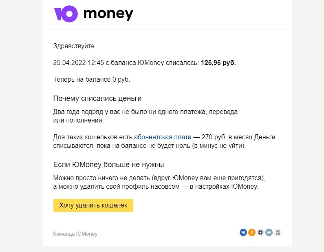
Task: Open the grey Habr 'H' icon
Action: (269, 232)
